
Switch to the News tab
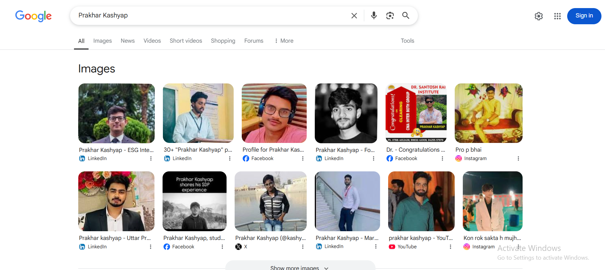click(128, 41)
